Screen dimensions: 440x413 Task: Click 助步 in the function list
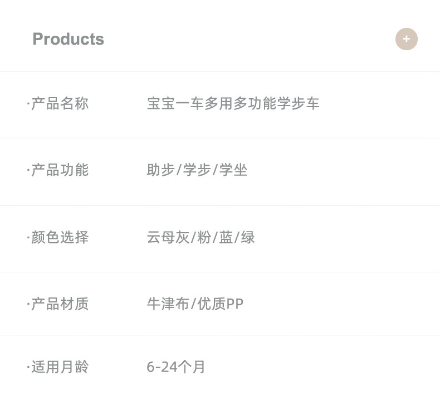point(161,170)
